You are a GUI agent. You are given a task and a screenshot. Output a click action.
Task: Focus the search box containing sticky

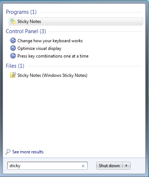click(x=47, y=166)
